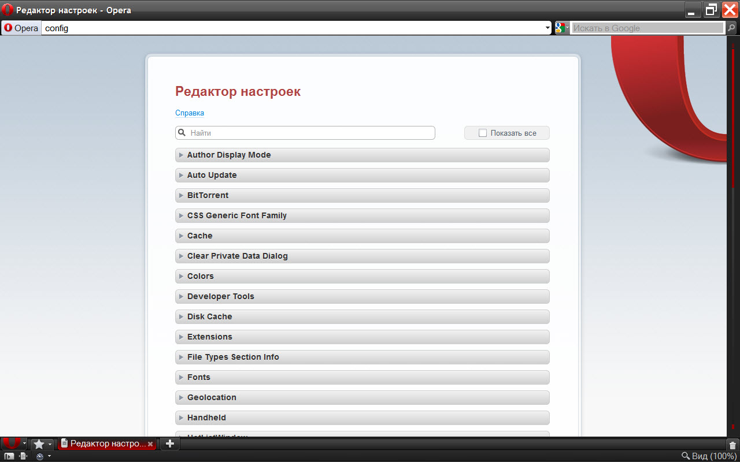
Task: Expand the Auto Update section
Action: 362,175
